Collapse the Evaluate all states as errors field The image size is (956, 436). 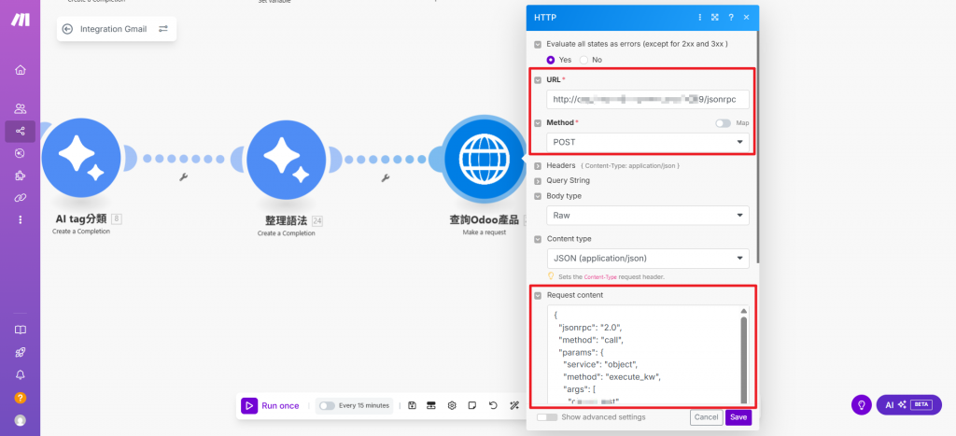tap(538, 45)
